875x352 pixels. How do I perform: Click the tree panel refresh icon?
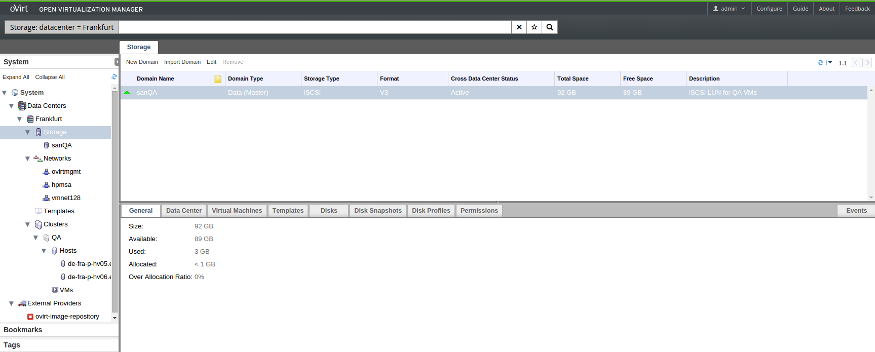pos(114,77)
